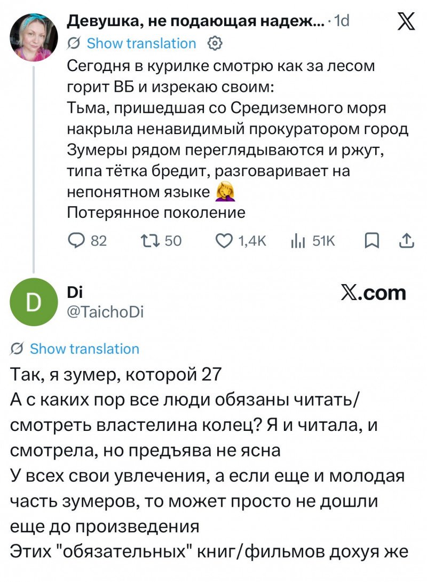Click the X logo in the top corner
This screenshot has width=427, height=582.
pos(406,21)
